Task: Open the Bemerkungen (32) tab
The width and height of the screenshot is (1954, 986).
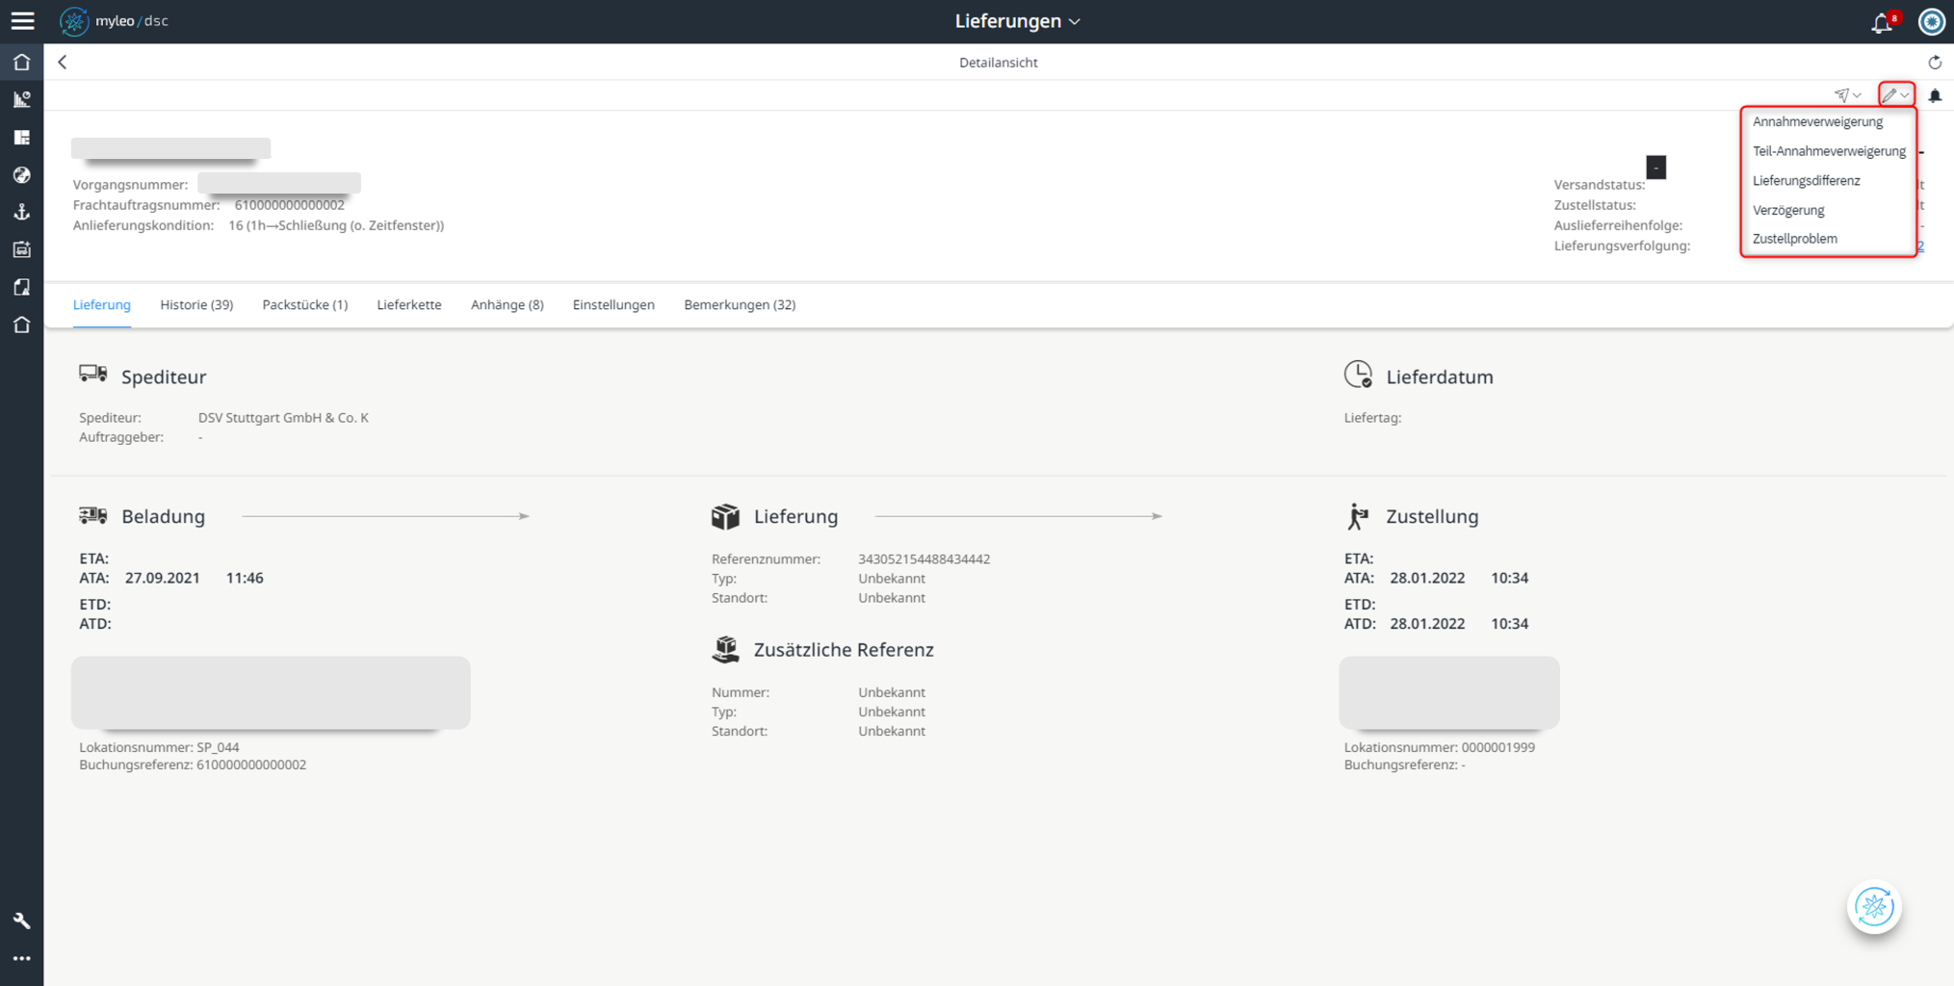Action: (740, 305)
